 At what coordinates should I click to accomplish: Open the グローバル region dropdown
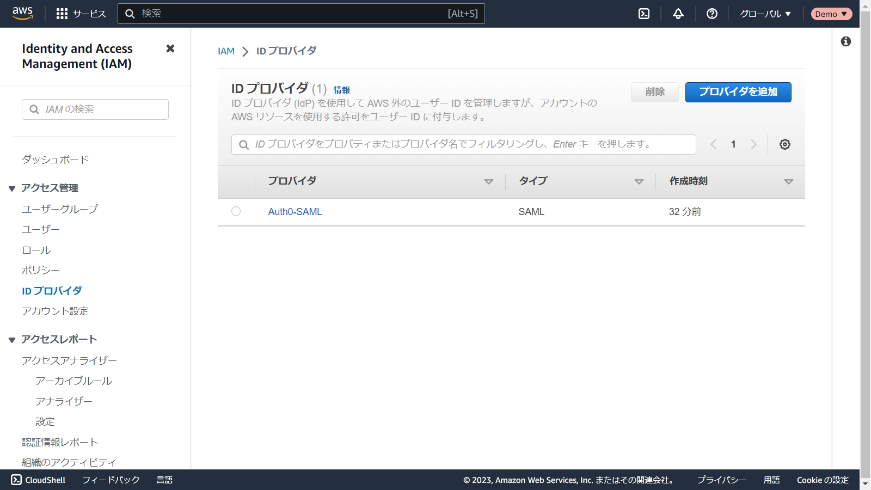[765, 14]
